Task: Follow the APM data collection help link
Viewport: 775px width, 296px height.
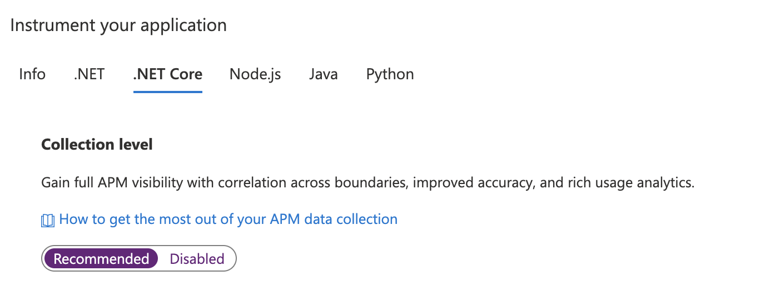Action: click(x=228, y=220)
